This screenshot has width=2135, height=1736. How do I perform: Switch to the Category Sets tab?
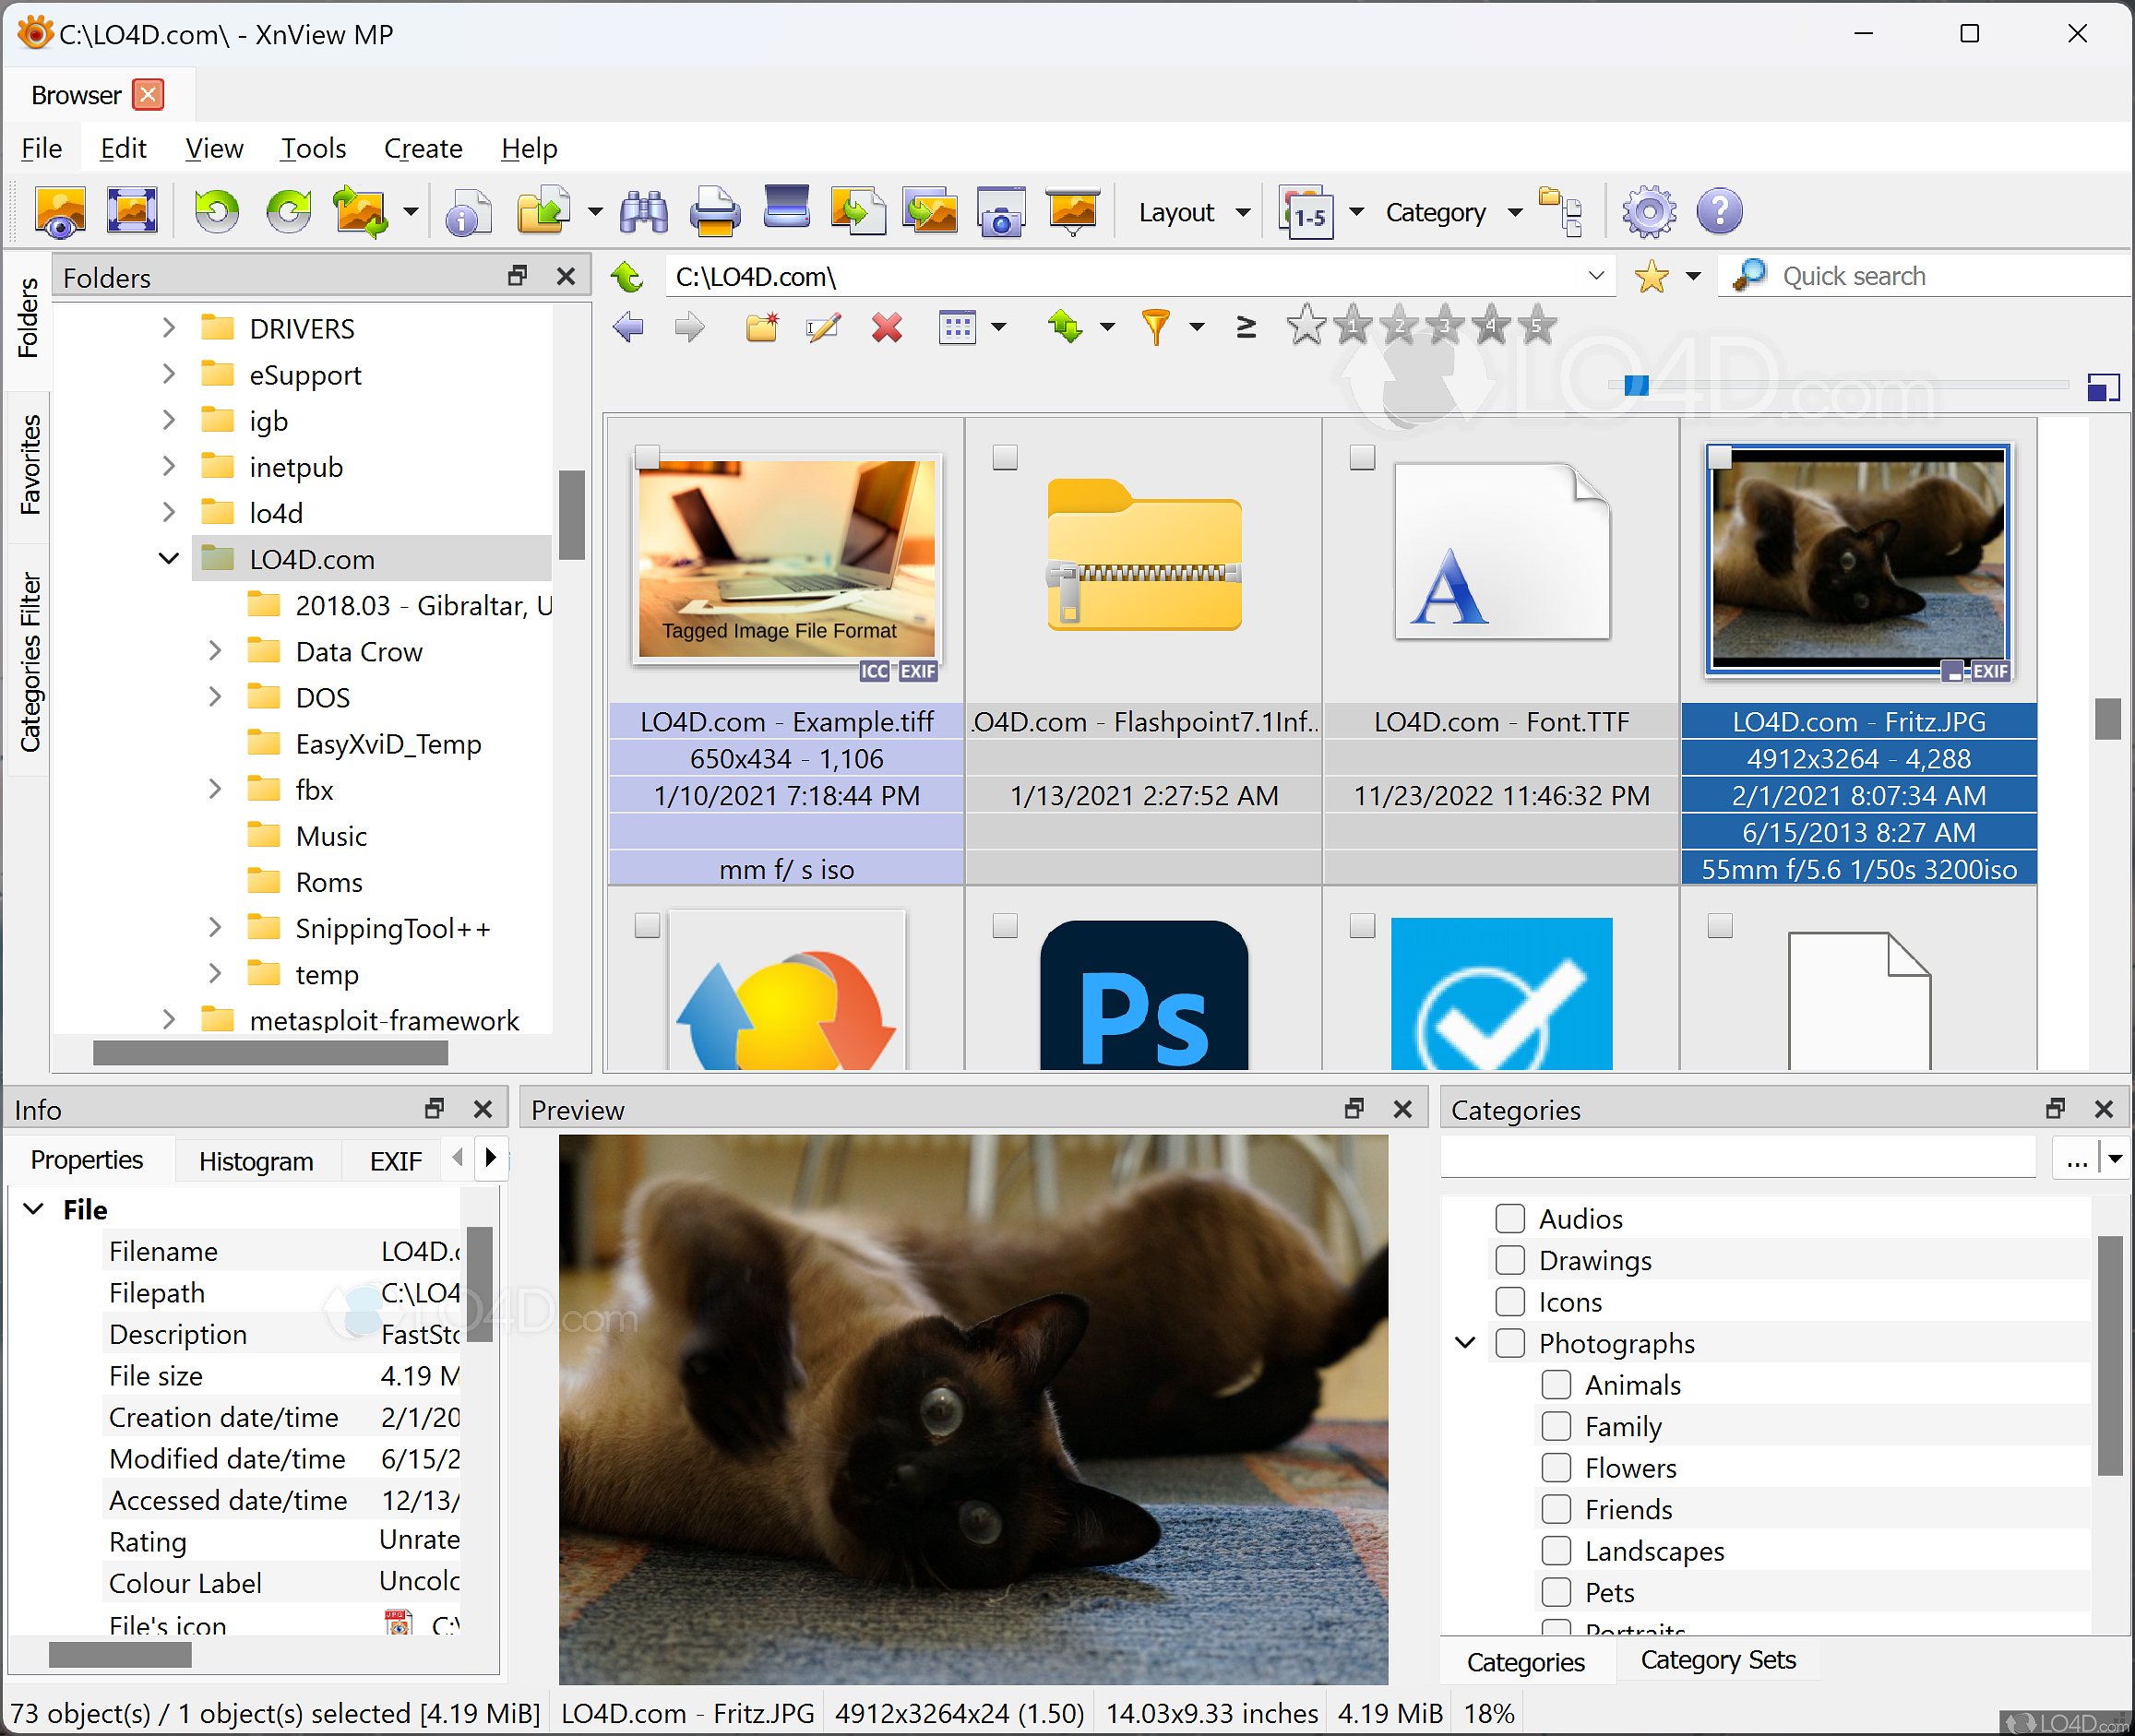[1718, 1660]
